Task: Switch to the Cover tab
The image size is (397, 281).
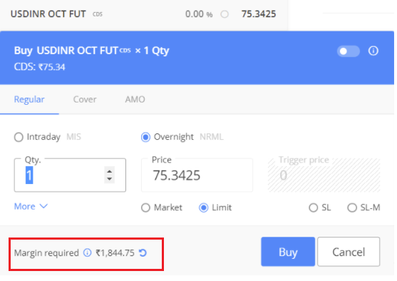Action: pos(85,99)
